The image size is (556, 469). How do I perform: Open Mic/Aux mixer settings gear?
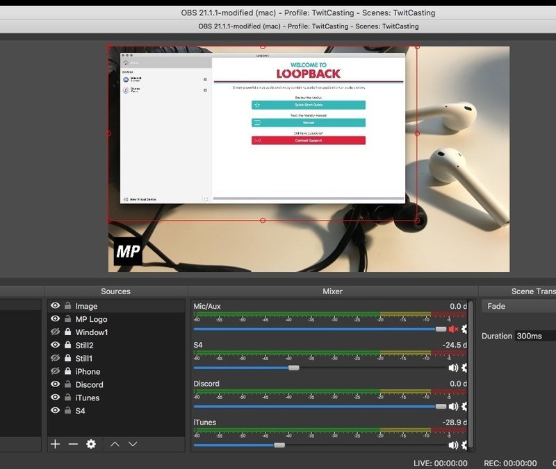click(x=464, y=329)
